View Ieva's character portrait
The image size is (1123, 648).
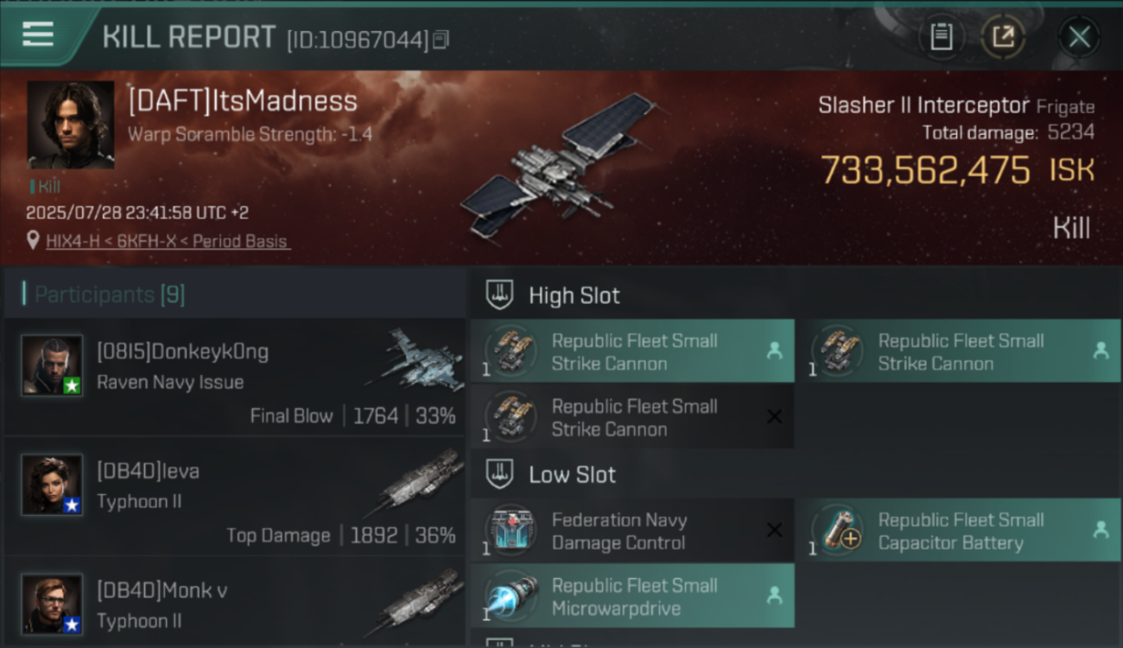tap(52, 485)
